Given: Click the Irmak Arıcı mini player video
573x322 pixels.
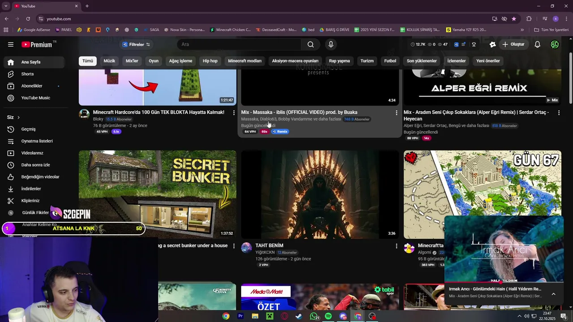Looking at the screenshot, I should point(504,249).
